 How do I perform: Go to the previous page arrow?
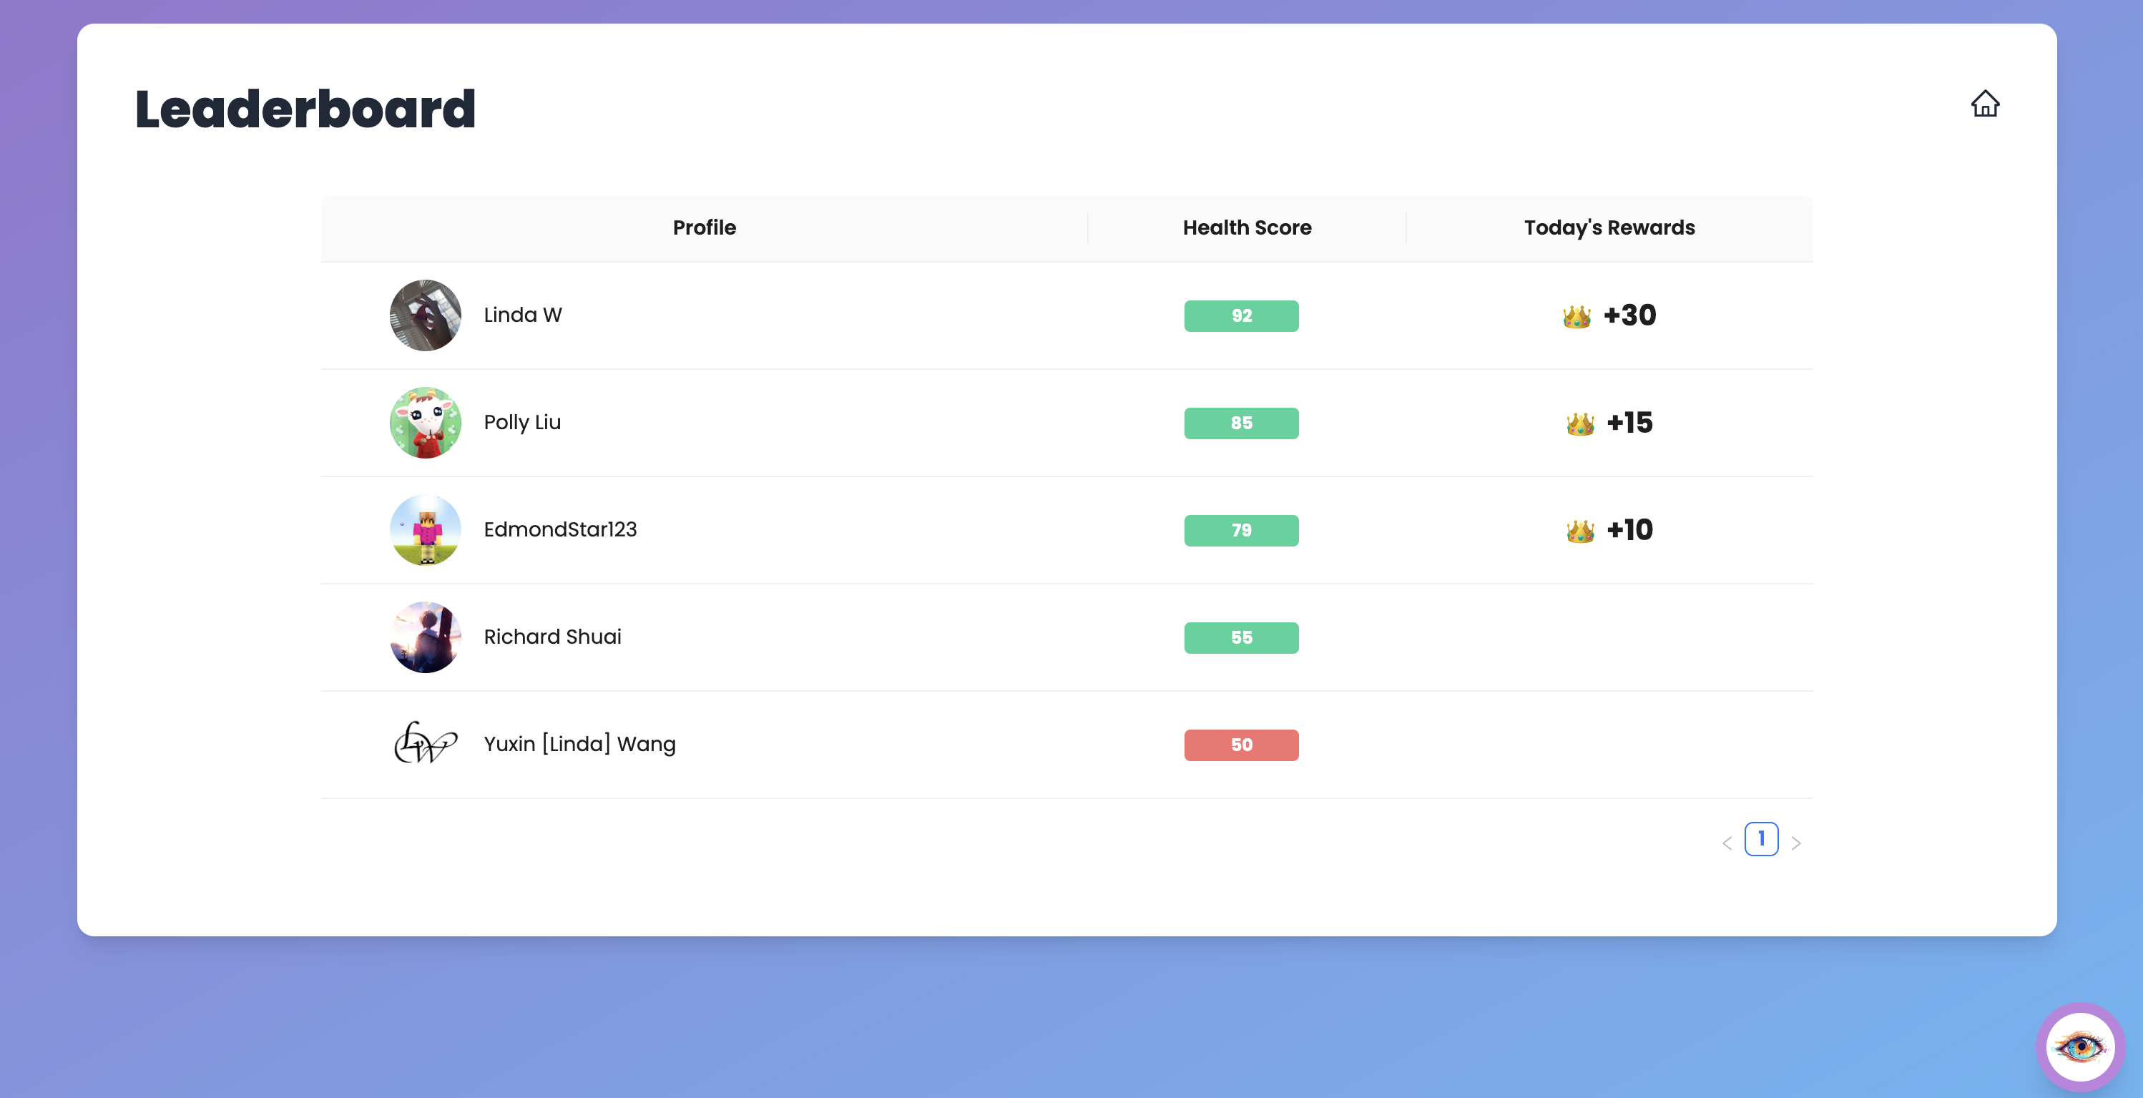[x=1726, y=843]
